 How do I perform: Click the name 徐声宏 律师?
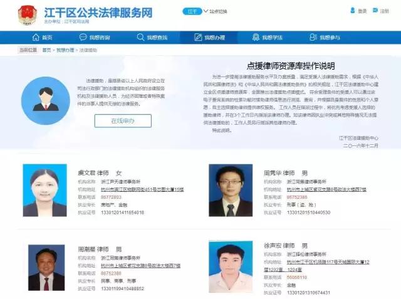tap(279, 246)
